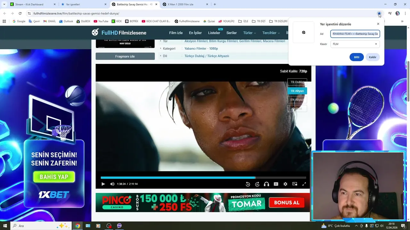Open a new tab with the plus button
The height and width of the screenshot is (230, 410).
click(x=215, y=4)
